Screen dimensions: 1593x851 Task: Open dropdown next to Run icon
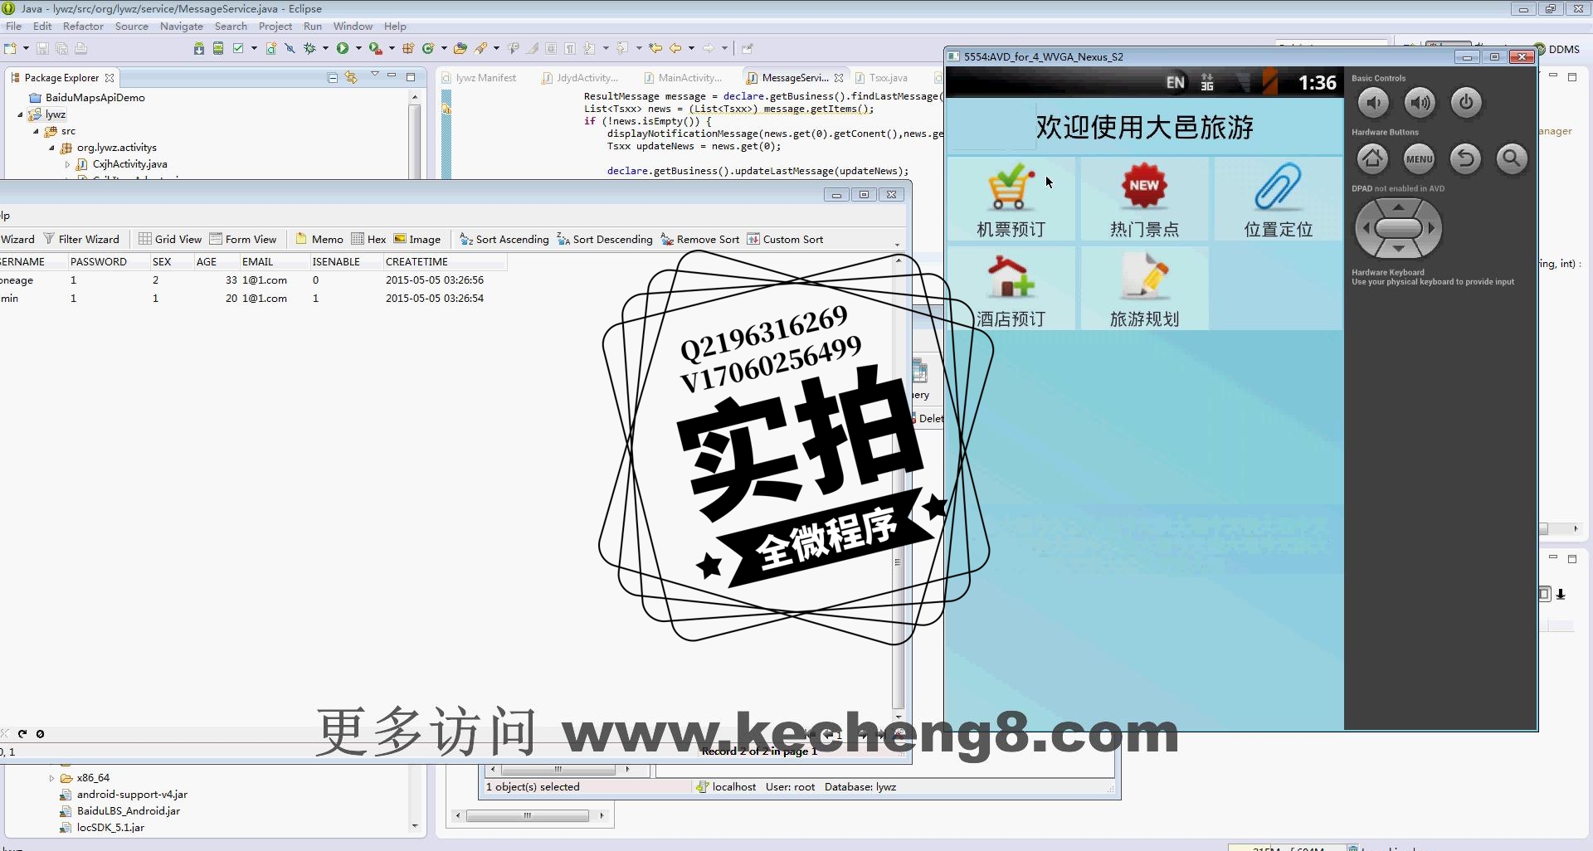coord(358,48)
